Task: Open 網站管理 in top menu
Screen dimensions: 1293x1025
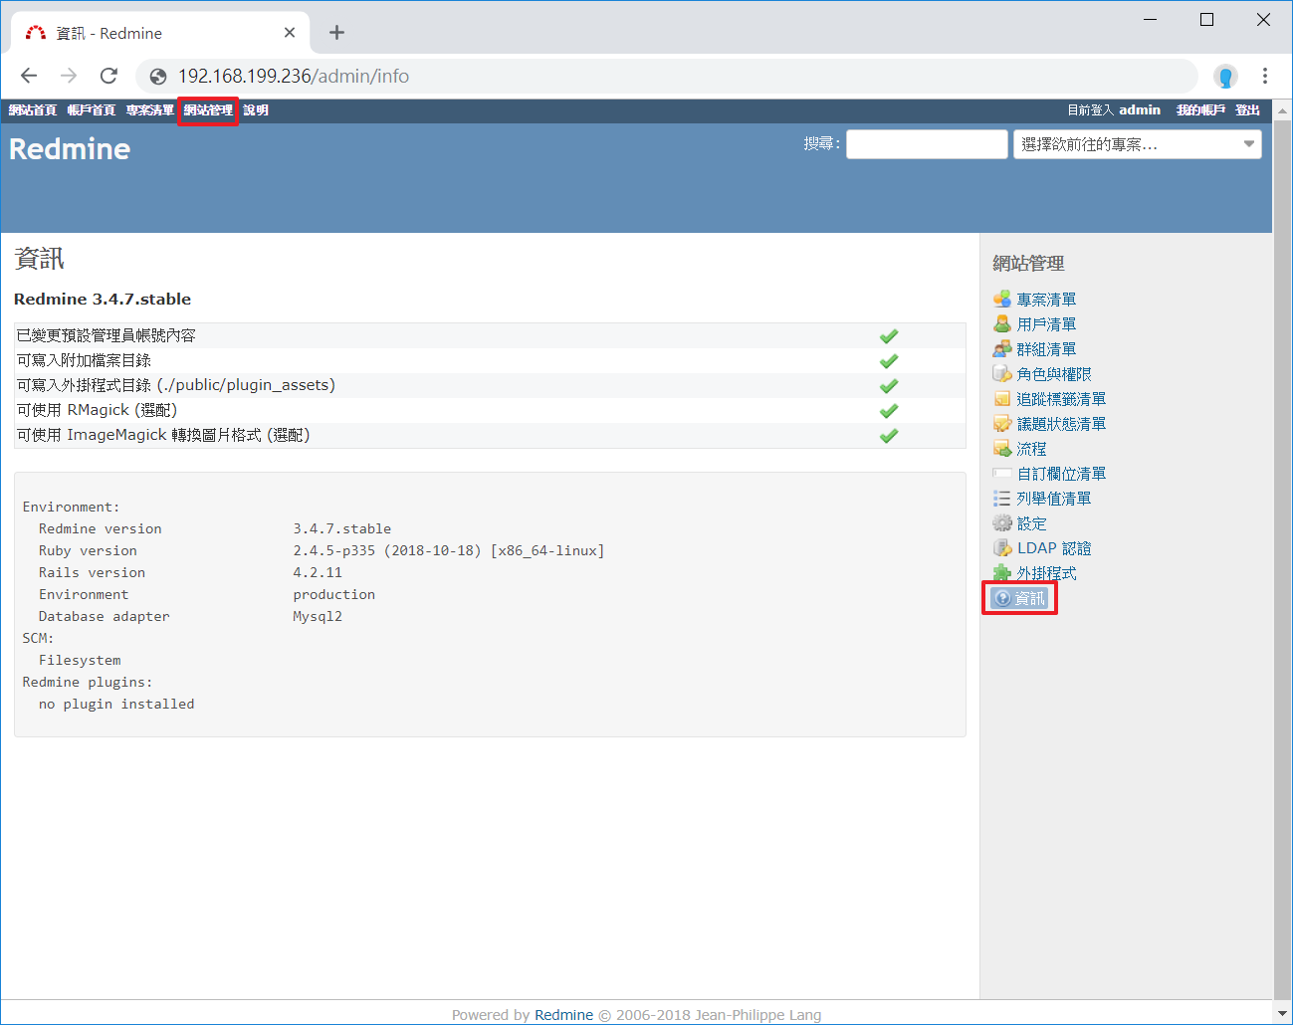Action: click(x=208, y=110)
